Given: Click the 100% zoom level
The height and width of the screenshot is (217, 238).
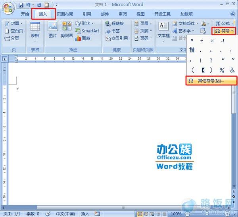Looking at the screenshot, I should (x=176, y=214).
